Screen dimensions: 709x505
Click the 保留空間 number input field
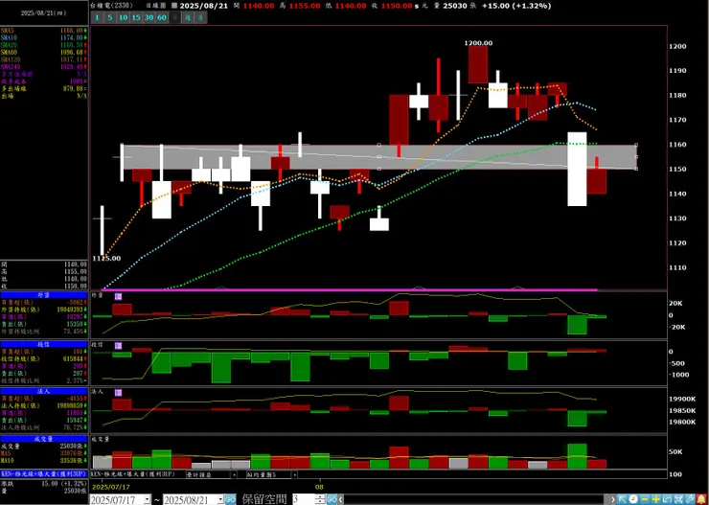[x=304, y=499]
